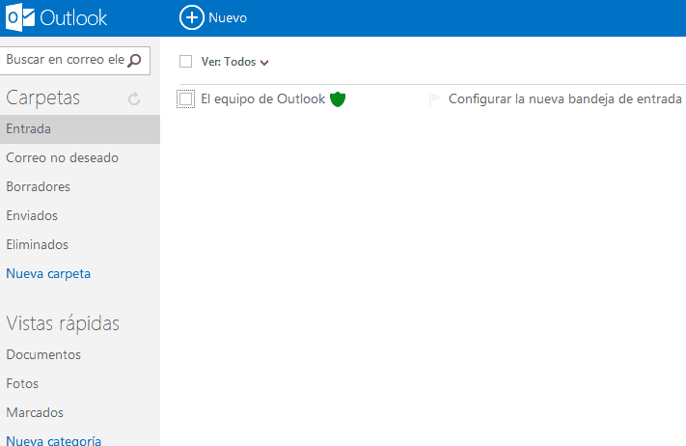The height and width of the screenshot is (446, 686).
Task: Open Configurar la nueva bandeja de entrada
Action: coord(564,98)
